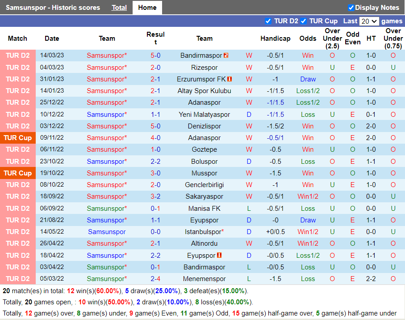Click the orange TUR Cup badge on 09/11/22 row
Screen dimensions: 405x320
(18, 138)
